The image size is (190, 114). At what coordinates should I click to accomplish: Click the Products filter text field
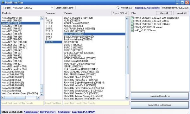(x=22, y=103)
